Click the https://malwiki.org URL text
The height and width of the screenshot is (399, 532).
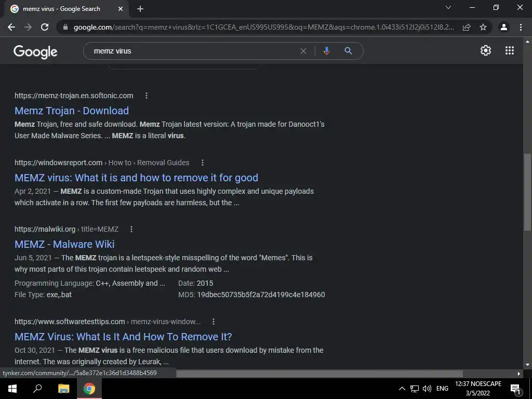coord(45,229)
